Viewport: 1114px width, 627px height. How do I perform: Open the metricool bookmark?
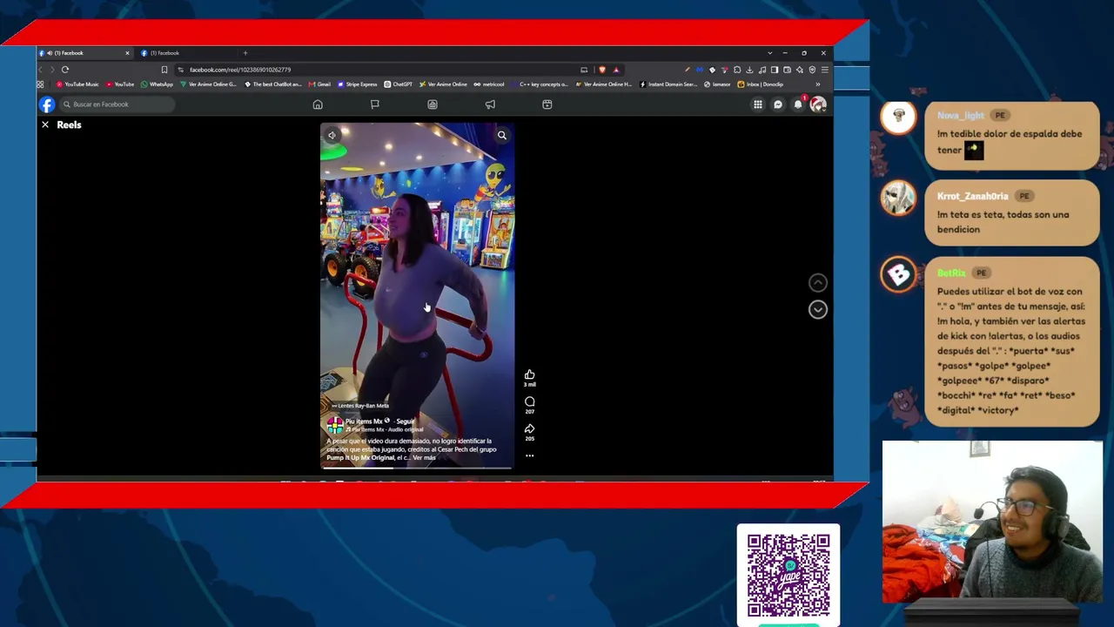tap(488, 84)
